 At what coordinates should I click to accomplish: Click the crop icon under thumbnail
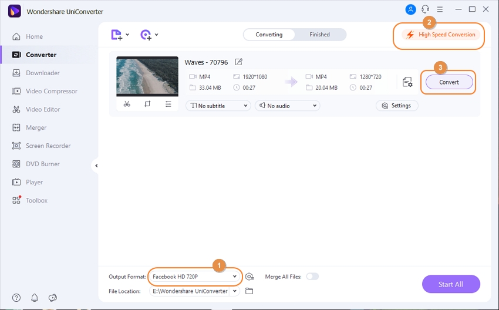point(147,104)
